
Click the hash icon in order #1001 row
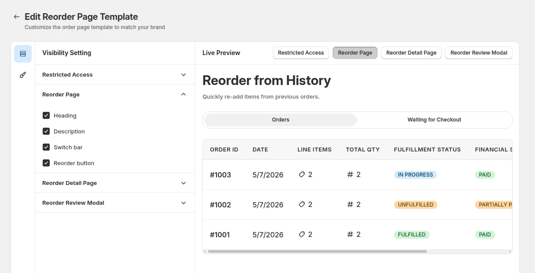[x=350, y=235]
